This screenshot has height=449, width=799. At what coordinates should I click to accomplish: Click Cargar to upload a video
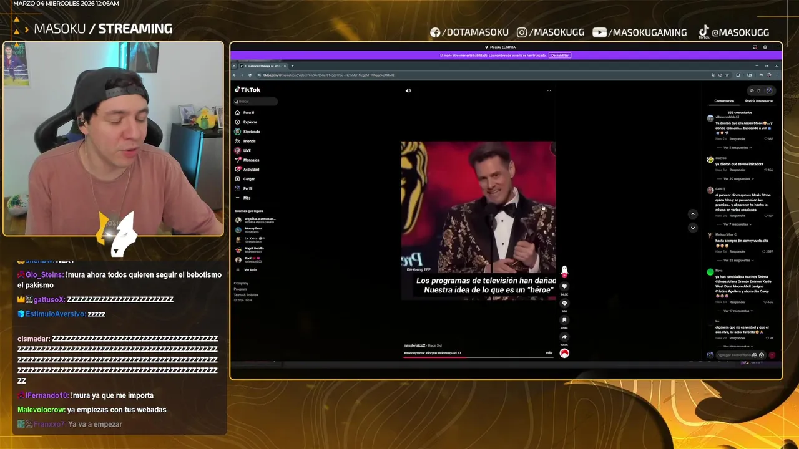(x=245, y=179)
